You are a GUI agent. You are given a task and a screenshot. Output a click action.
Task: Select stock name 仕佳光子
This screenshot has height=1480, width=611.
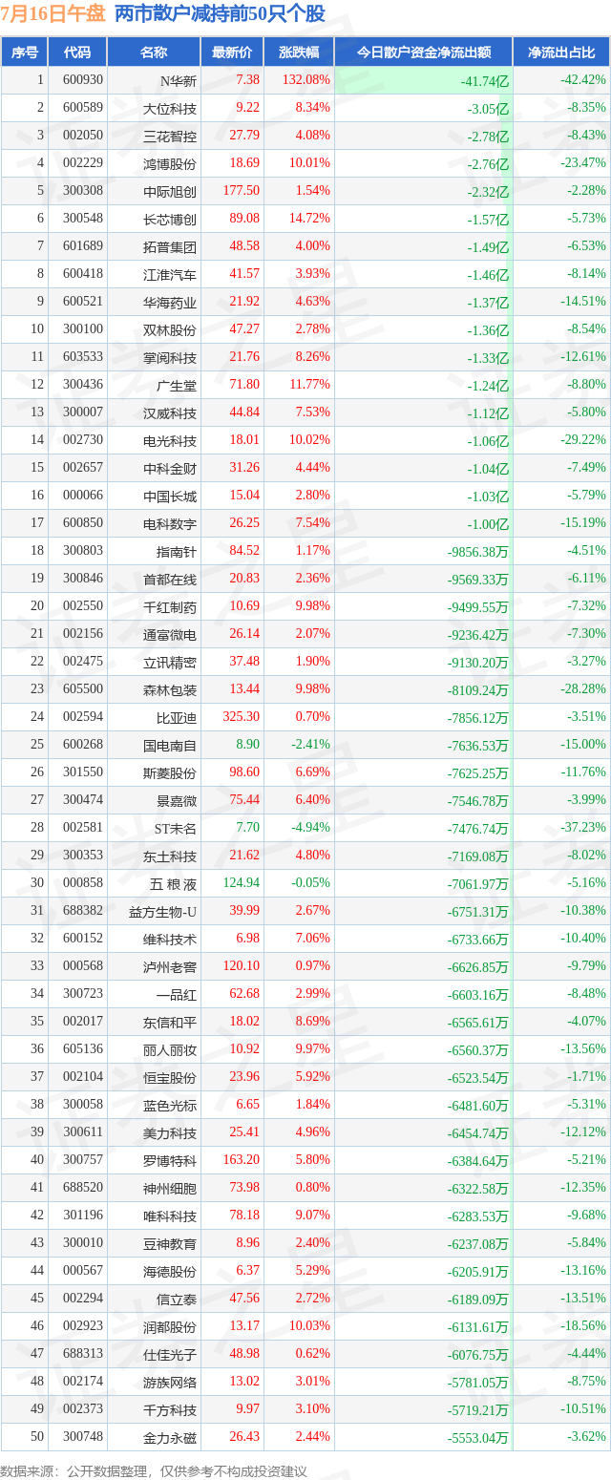170,1354
